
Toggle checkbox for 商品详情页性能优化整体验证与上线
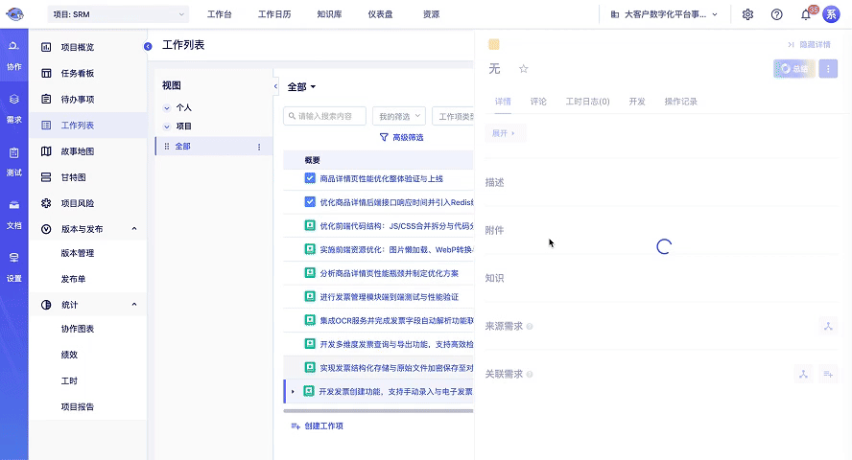click(310, 178)
